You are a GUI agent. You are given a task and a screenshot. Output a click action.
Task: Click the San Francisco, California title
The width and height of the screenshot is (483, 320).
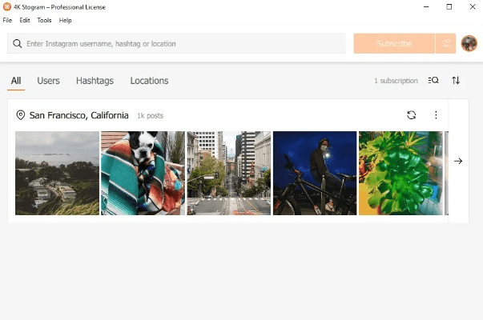(x=78, y=115)
